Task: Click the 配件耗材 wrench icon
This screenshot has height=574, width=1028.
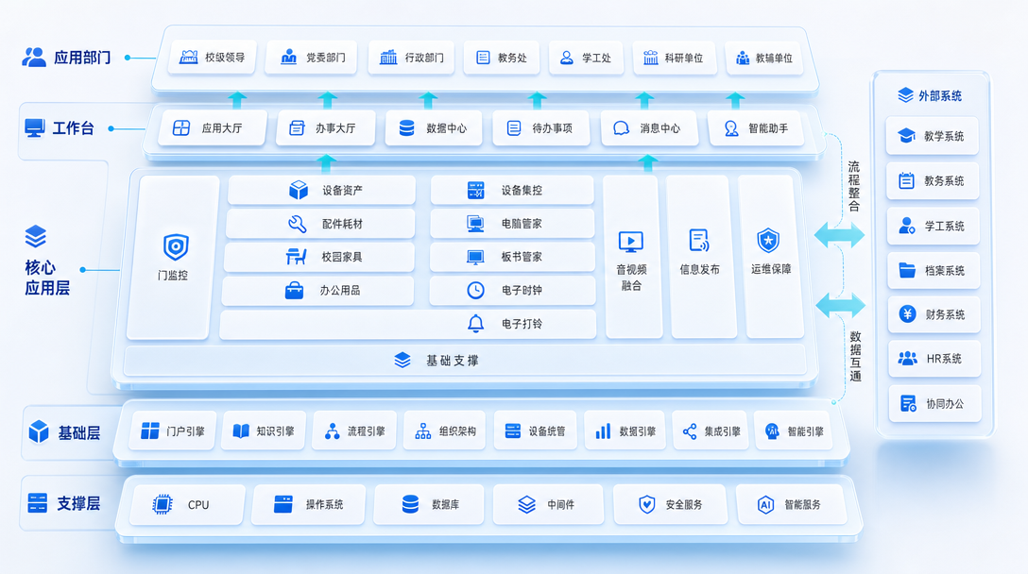Action: click(297, 224)
